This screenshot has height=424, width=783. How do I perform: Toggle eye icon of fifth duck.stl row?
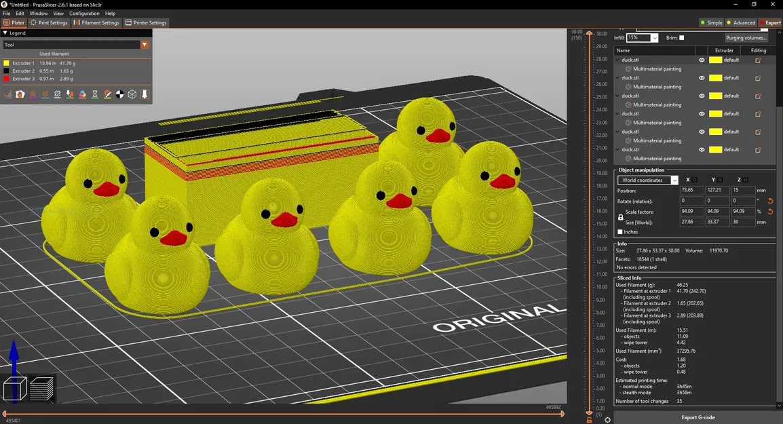(702, 132)
